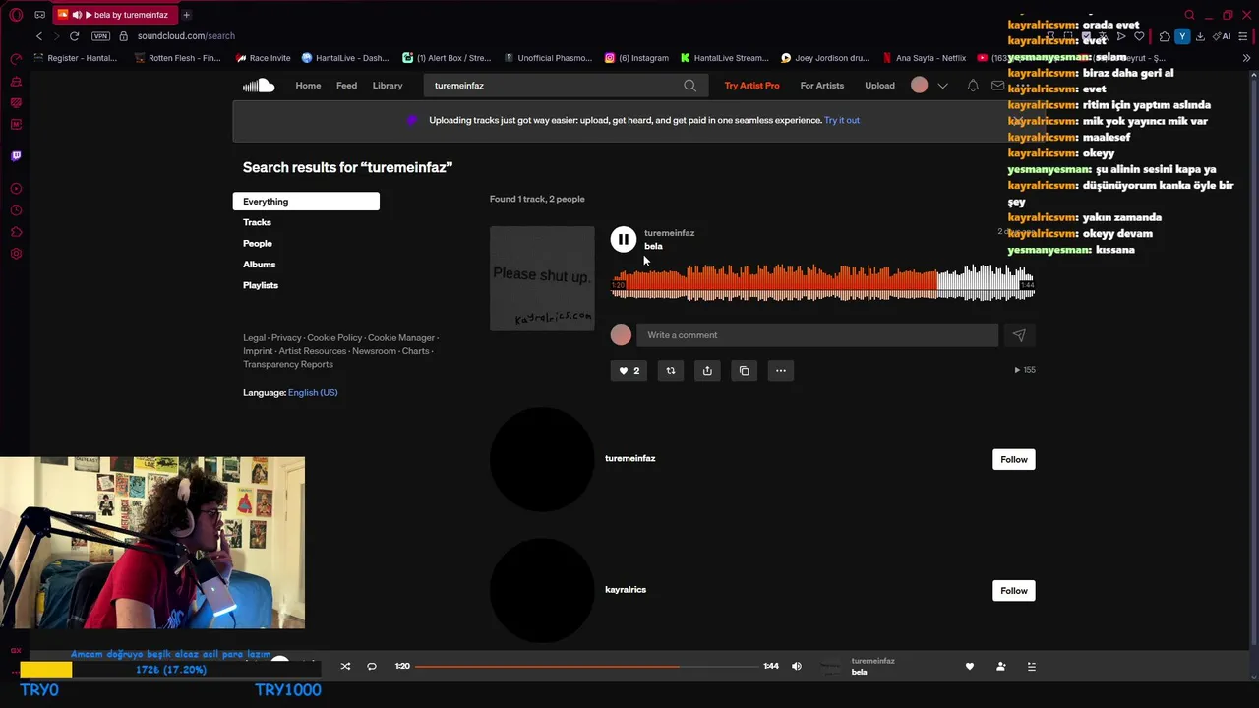1259x708 pixels.
Task: Open the For Artists link
Action: point(822,86)
